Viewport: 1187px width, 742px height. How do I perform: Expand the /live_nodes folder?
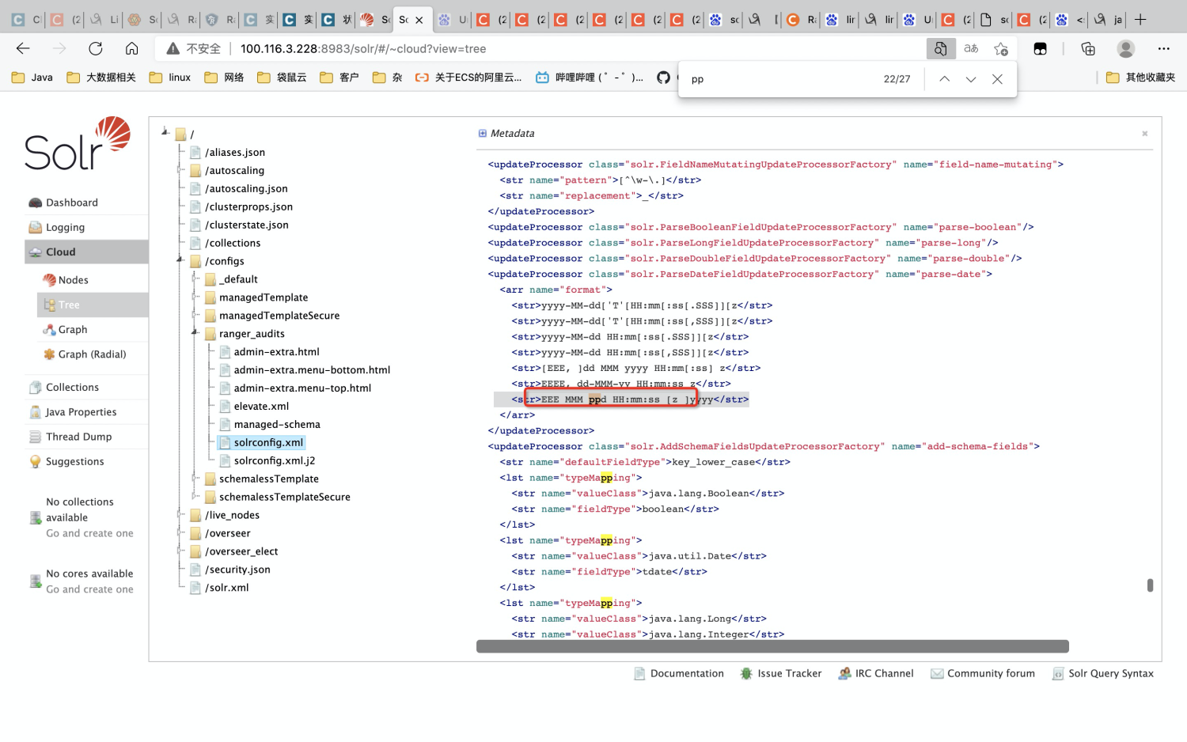(x=180, y=515)
